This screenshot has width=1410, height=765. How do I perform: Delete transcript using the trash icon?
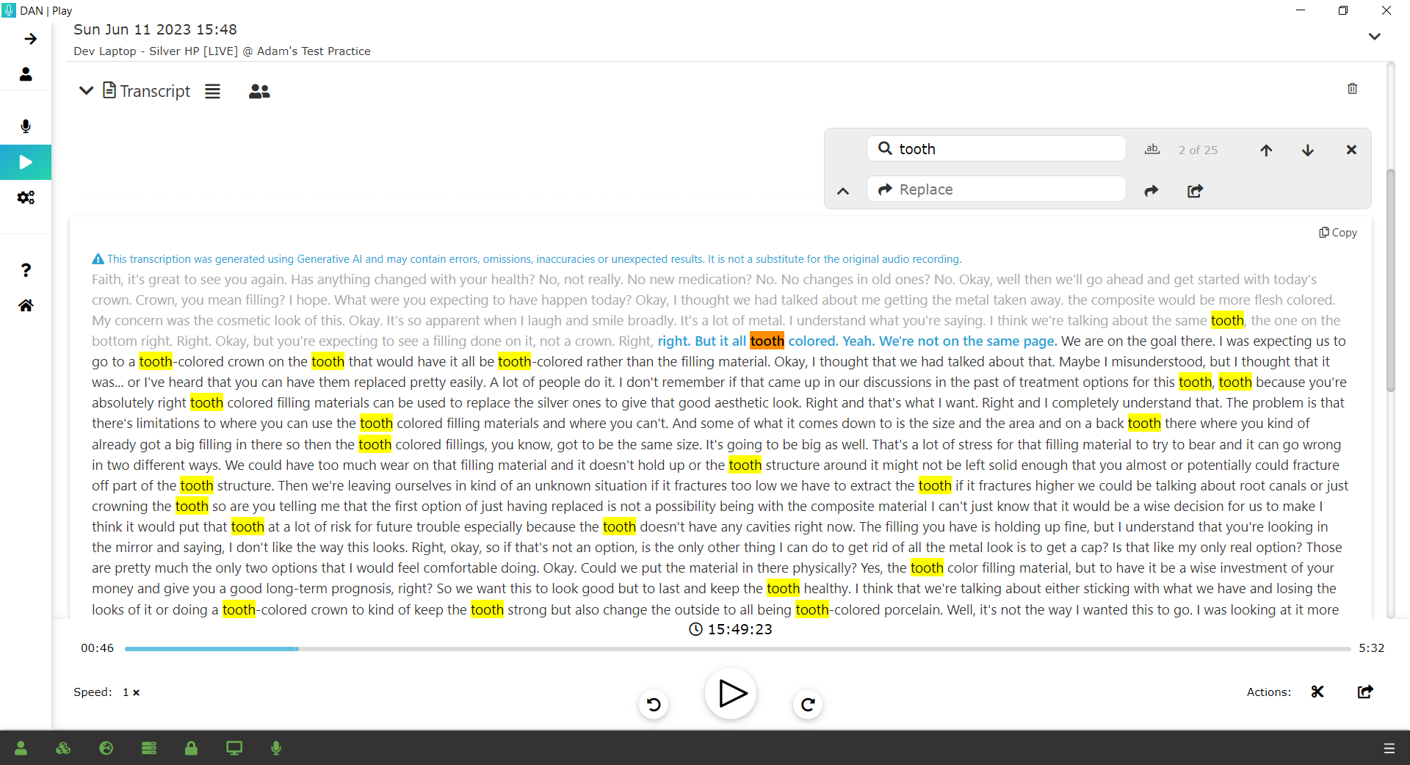[1352, 89]
